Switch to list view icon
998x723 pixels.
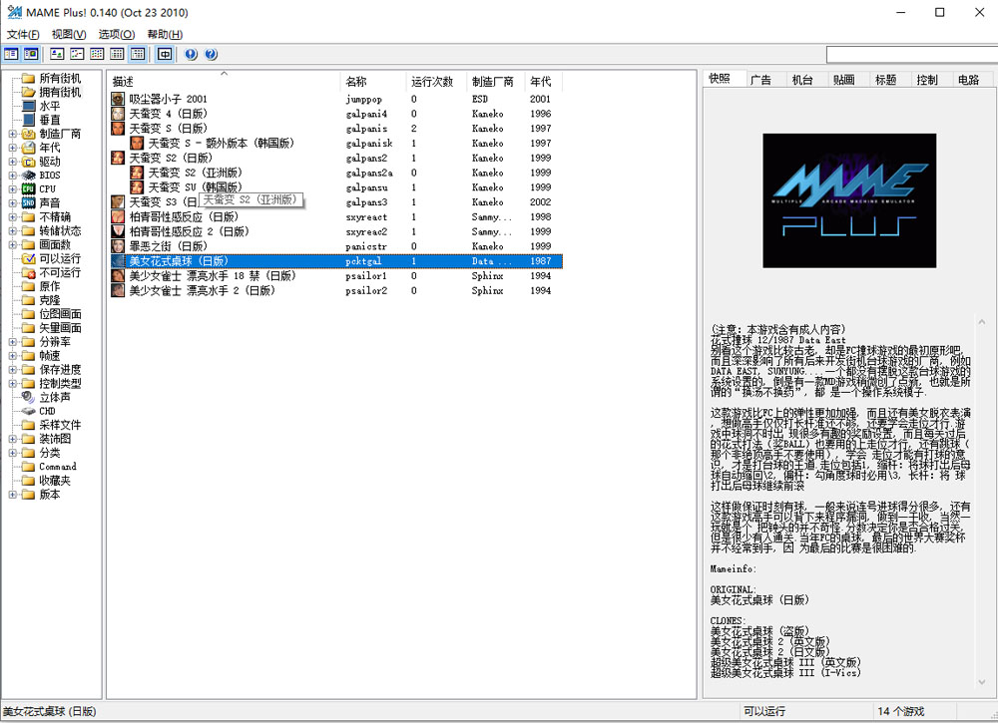coord(98,54)
